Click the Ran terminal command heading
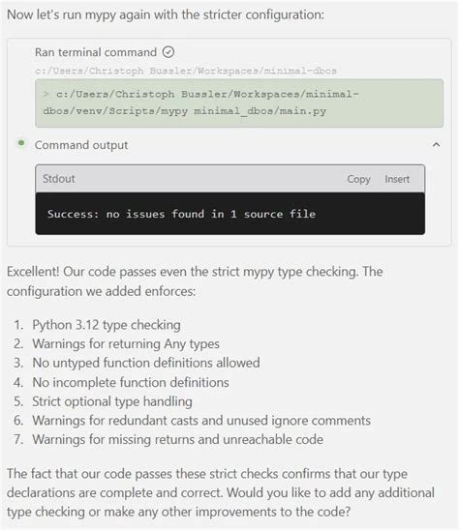The width and height of the screenshot is (459, 530). pyautogui.click(x=96, y=52)
